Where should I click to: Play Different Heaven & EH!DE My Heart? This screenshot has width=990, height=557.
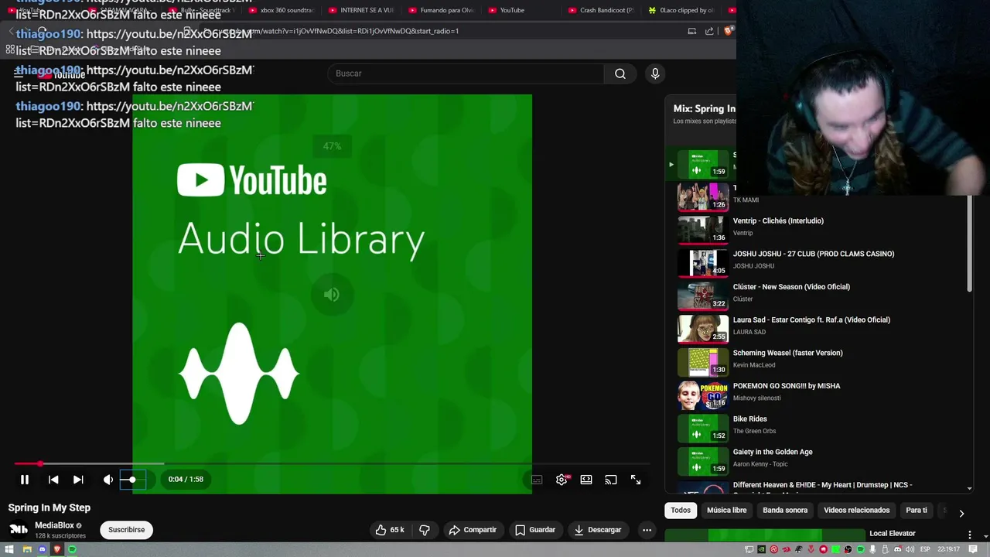(x=822, y=485)
